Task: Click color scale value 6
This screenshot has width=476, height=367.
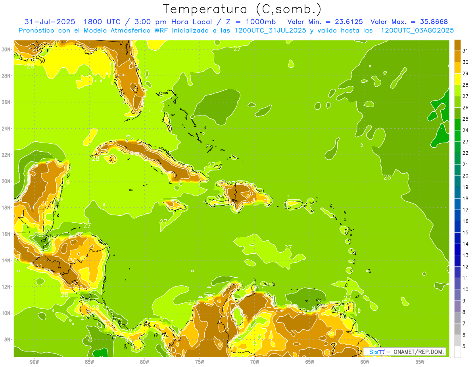Action: pos(464,335)
